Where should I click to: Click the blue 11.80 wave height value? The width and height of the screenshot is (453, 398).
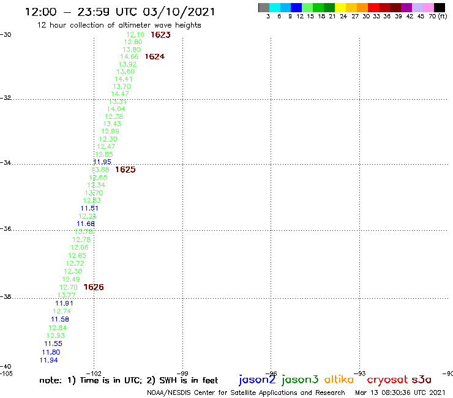(x=51, y=352)
